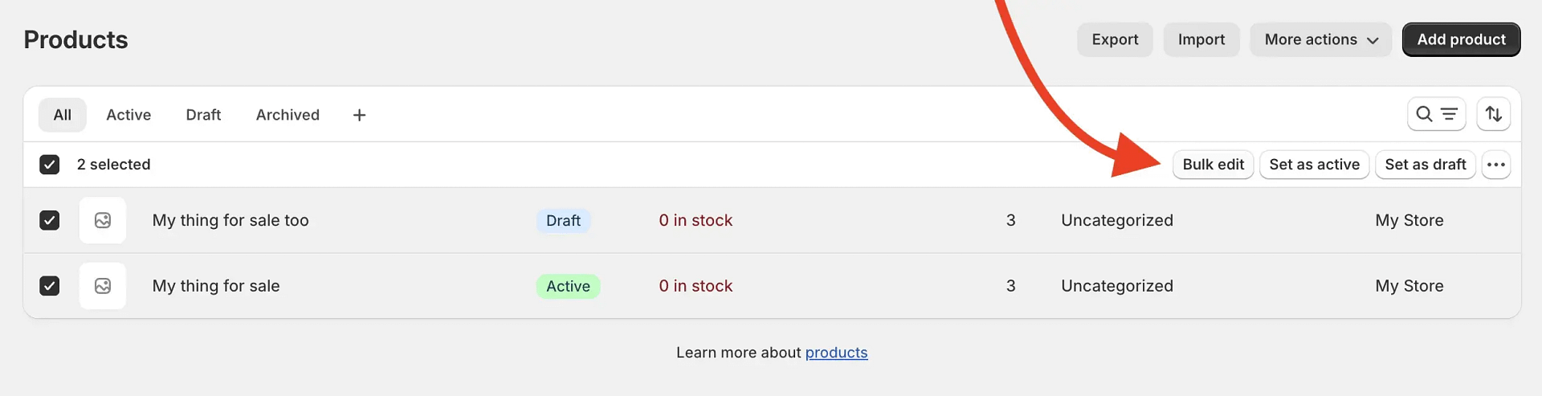
Task: Click the sort order arrows icon
Action: pos(1493,114)
